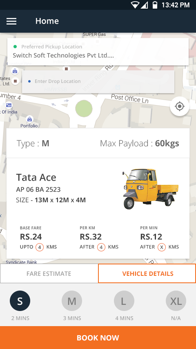
Task: Tap the circled X under Per Min
Action: pos(162,247)
